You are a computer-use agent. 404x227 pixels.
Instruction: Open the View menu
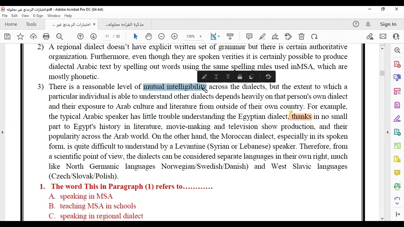pyautogui.click(x=25, y=16)
